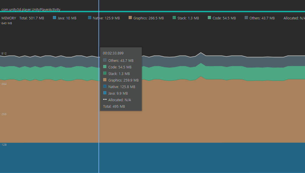Click the teal activity bar under the activity name
This screenshot has height=173, width=305.
[153, 12]
